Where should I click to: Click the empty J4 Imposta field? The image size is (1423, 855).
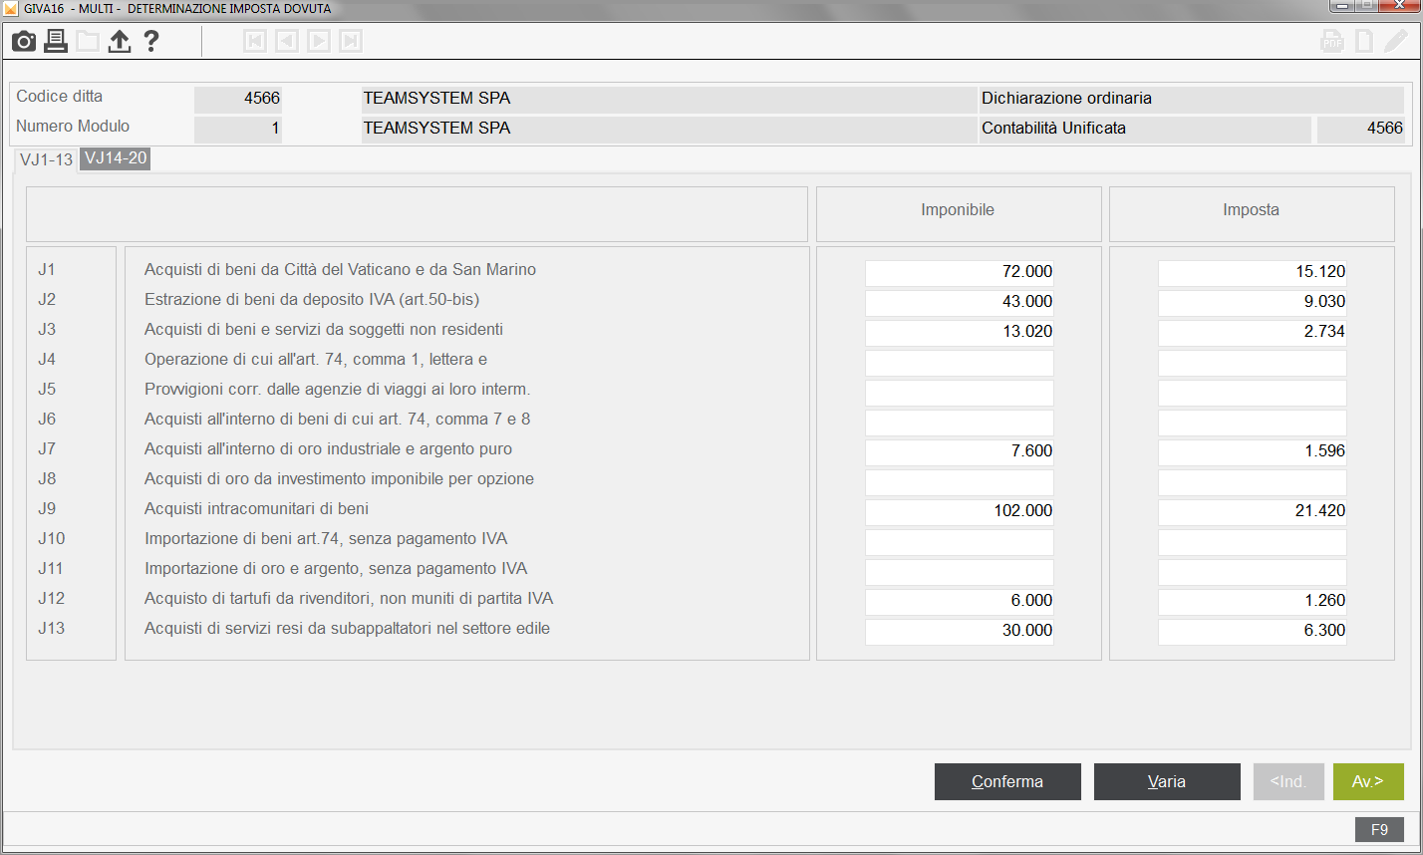click(x=1253, y=362)
